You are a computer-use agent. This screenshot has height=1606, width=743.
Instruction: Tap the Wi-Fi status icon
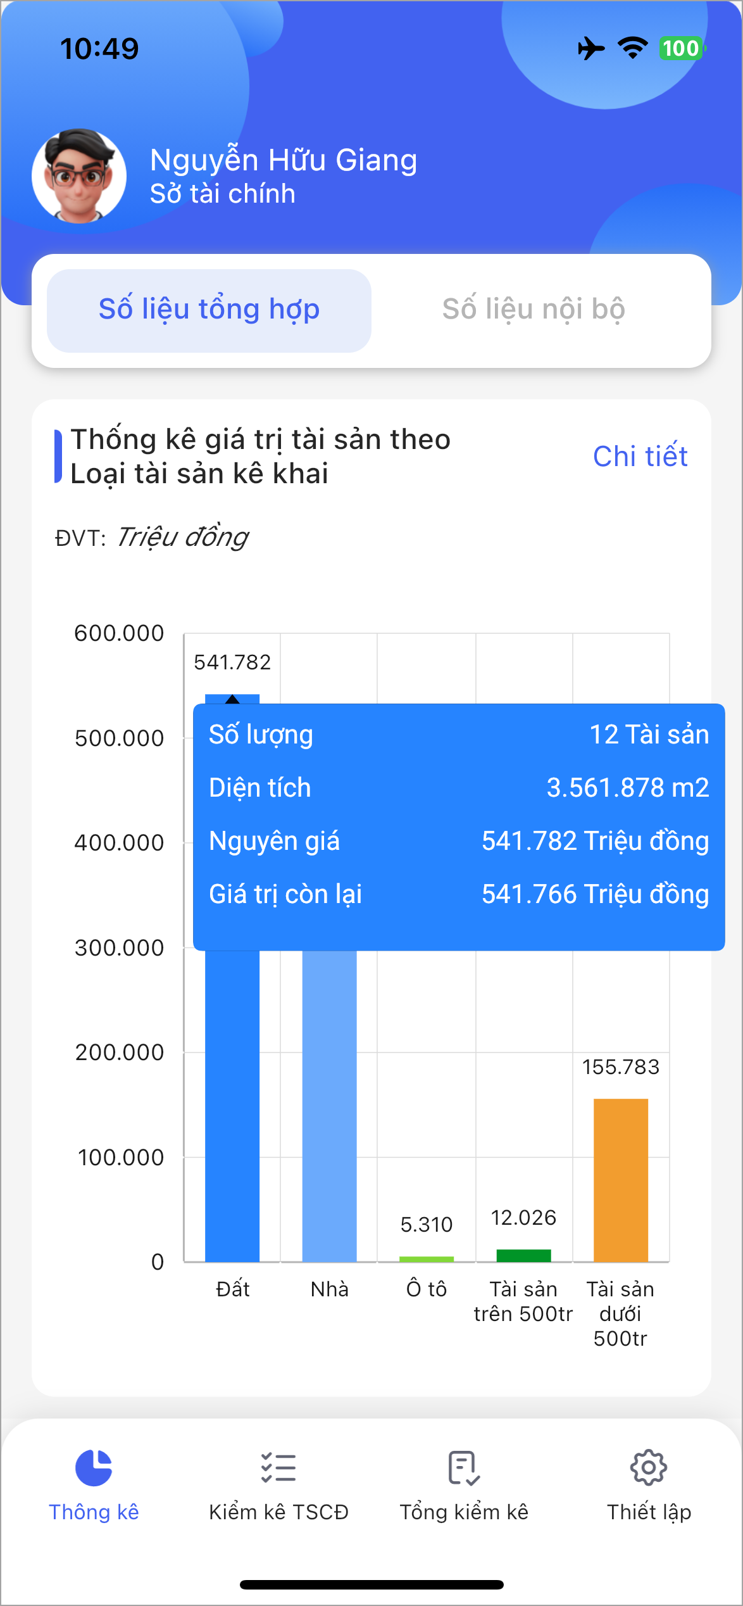[632, 48]
